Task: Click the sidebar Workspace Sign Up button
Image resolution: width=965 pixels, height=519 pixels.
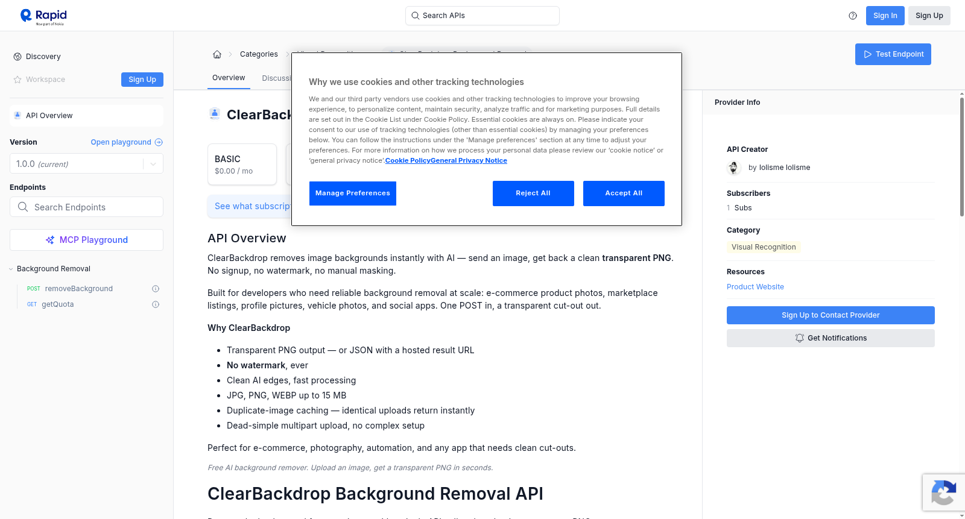Action: click(142, 80)
